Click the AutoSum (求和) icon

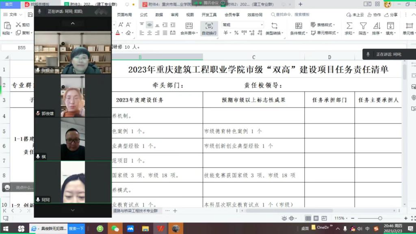coord(349,26)
